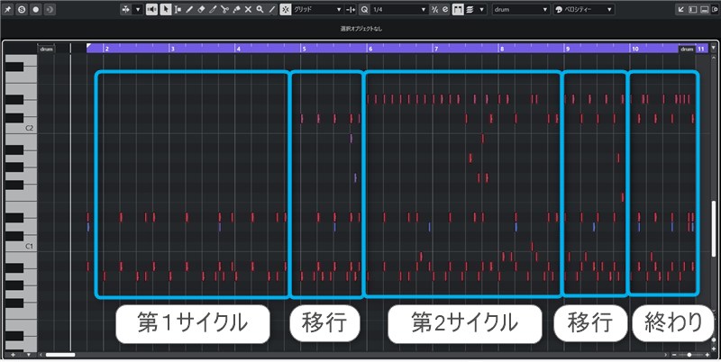Image resolution: width=721 pixels, height=362 pixels.
Task: Click the crescent-shaped toolbar button
Action: [50, 10]
